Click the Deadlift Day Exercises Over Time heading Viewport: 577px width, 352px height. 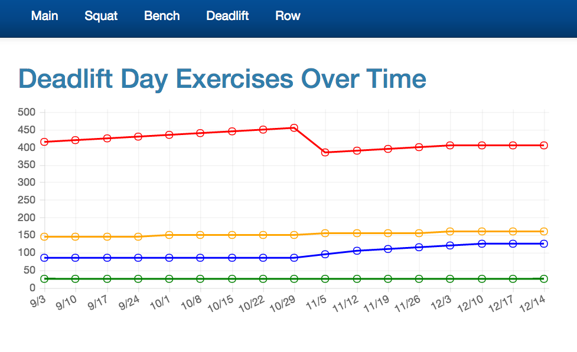click(x=222, y=79)
